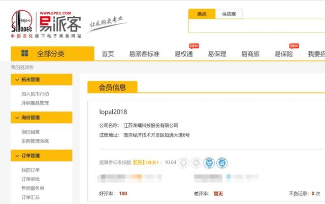Screen dimensions: 325x204
Task: Open the 易保理 nav item
Action: click(x=217, y=54)
